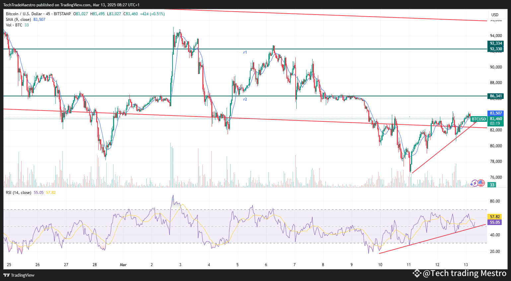Viewport: 511px width, 281px height.
Task: Click the green "83,460" last price label on the axis
Action: coord(496,119)
